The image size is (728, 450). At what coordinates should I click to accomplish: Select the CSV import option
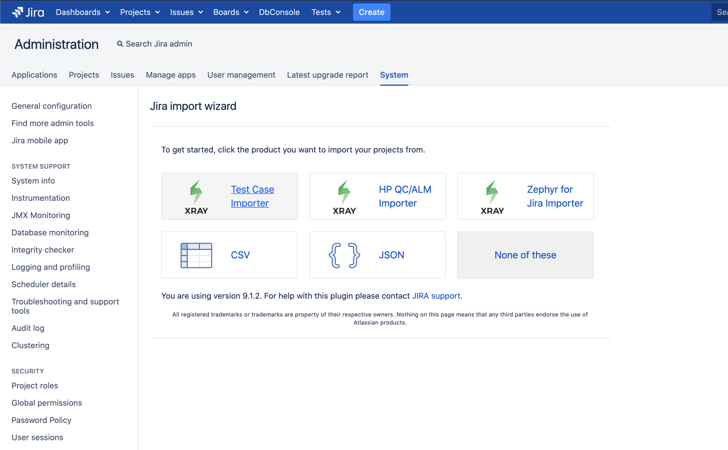coord(229,255)
